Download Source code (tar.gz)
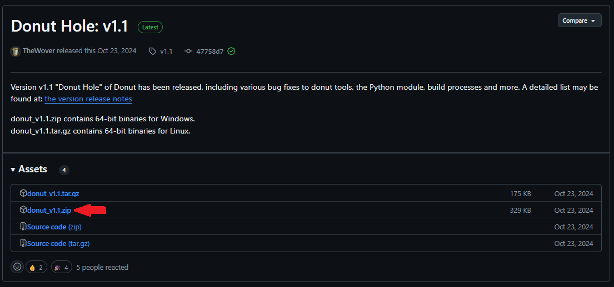614x287 pixels. click(x=58, y=244)
